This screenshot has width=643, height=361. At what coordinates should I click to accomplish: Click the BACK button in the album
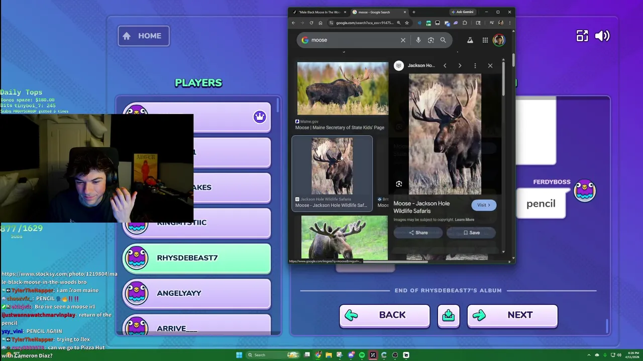pos(384,315)
